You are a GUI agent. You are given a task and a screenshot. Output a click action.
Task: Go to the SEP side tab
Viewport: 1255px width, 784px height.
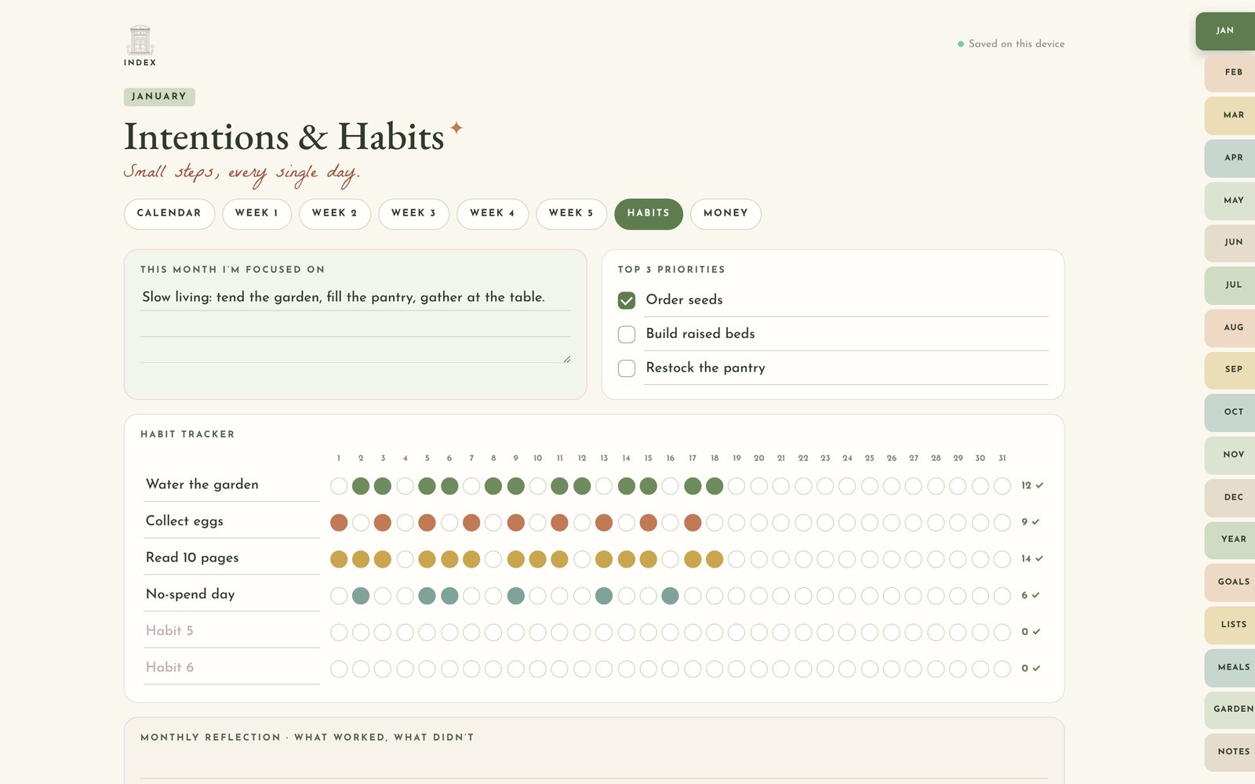[x=1231, y=369]
